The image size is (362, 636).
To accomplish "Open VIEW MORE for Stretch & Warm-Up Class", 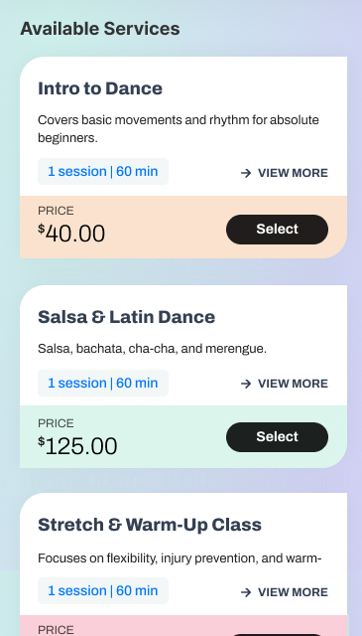I will [x=285, y=592].
